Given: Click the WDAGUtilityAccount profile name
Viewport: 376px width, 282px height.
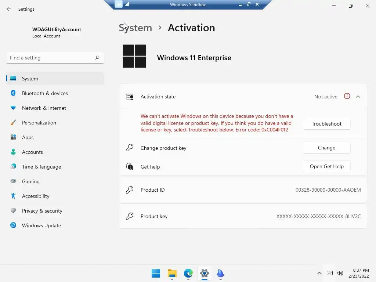Looking at the screenshot, I should pyautogui.click(x=57, y=29).
